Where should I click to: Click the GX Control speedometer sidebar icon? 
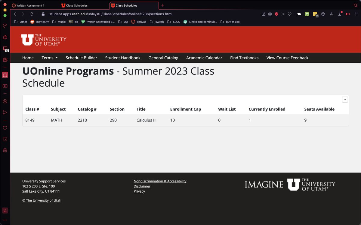point(5,26)
